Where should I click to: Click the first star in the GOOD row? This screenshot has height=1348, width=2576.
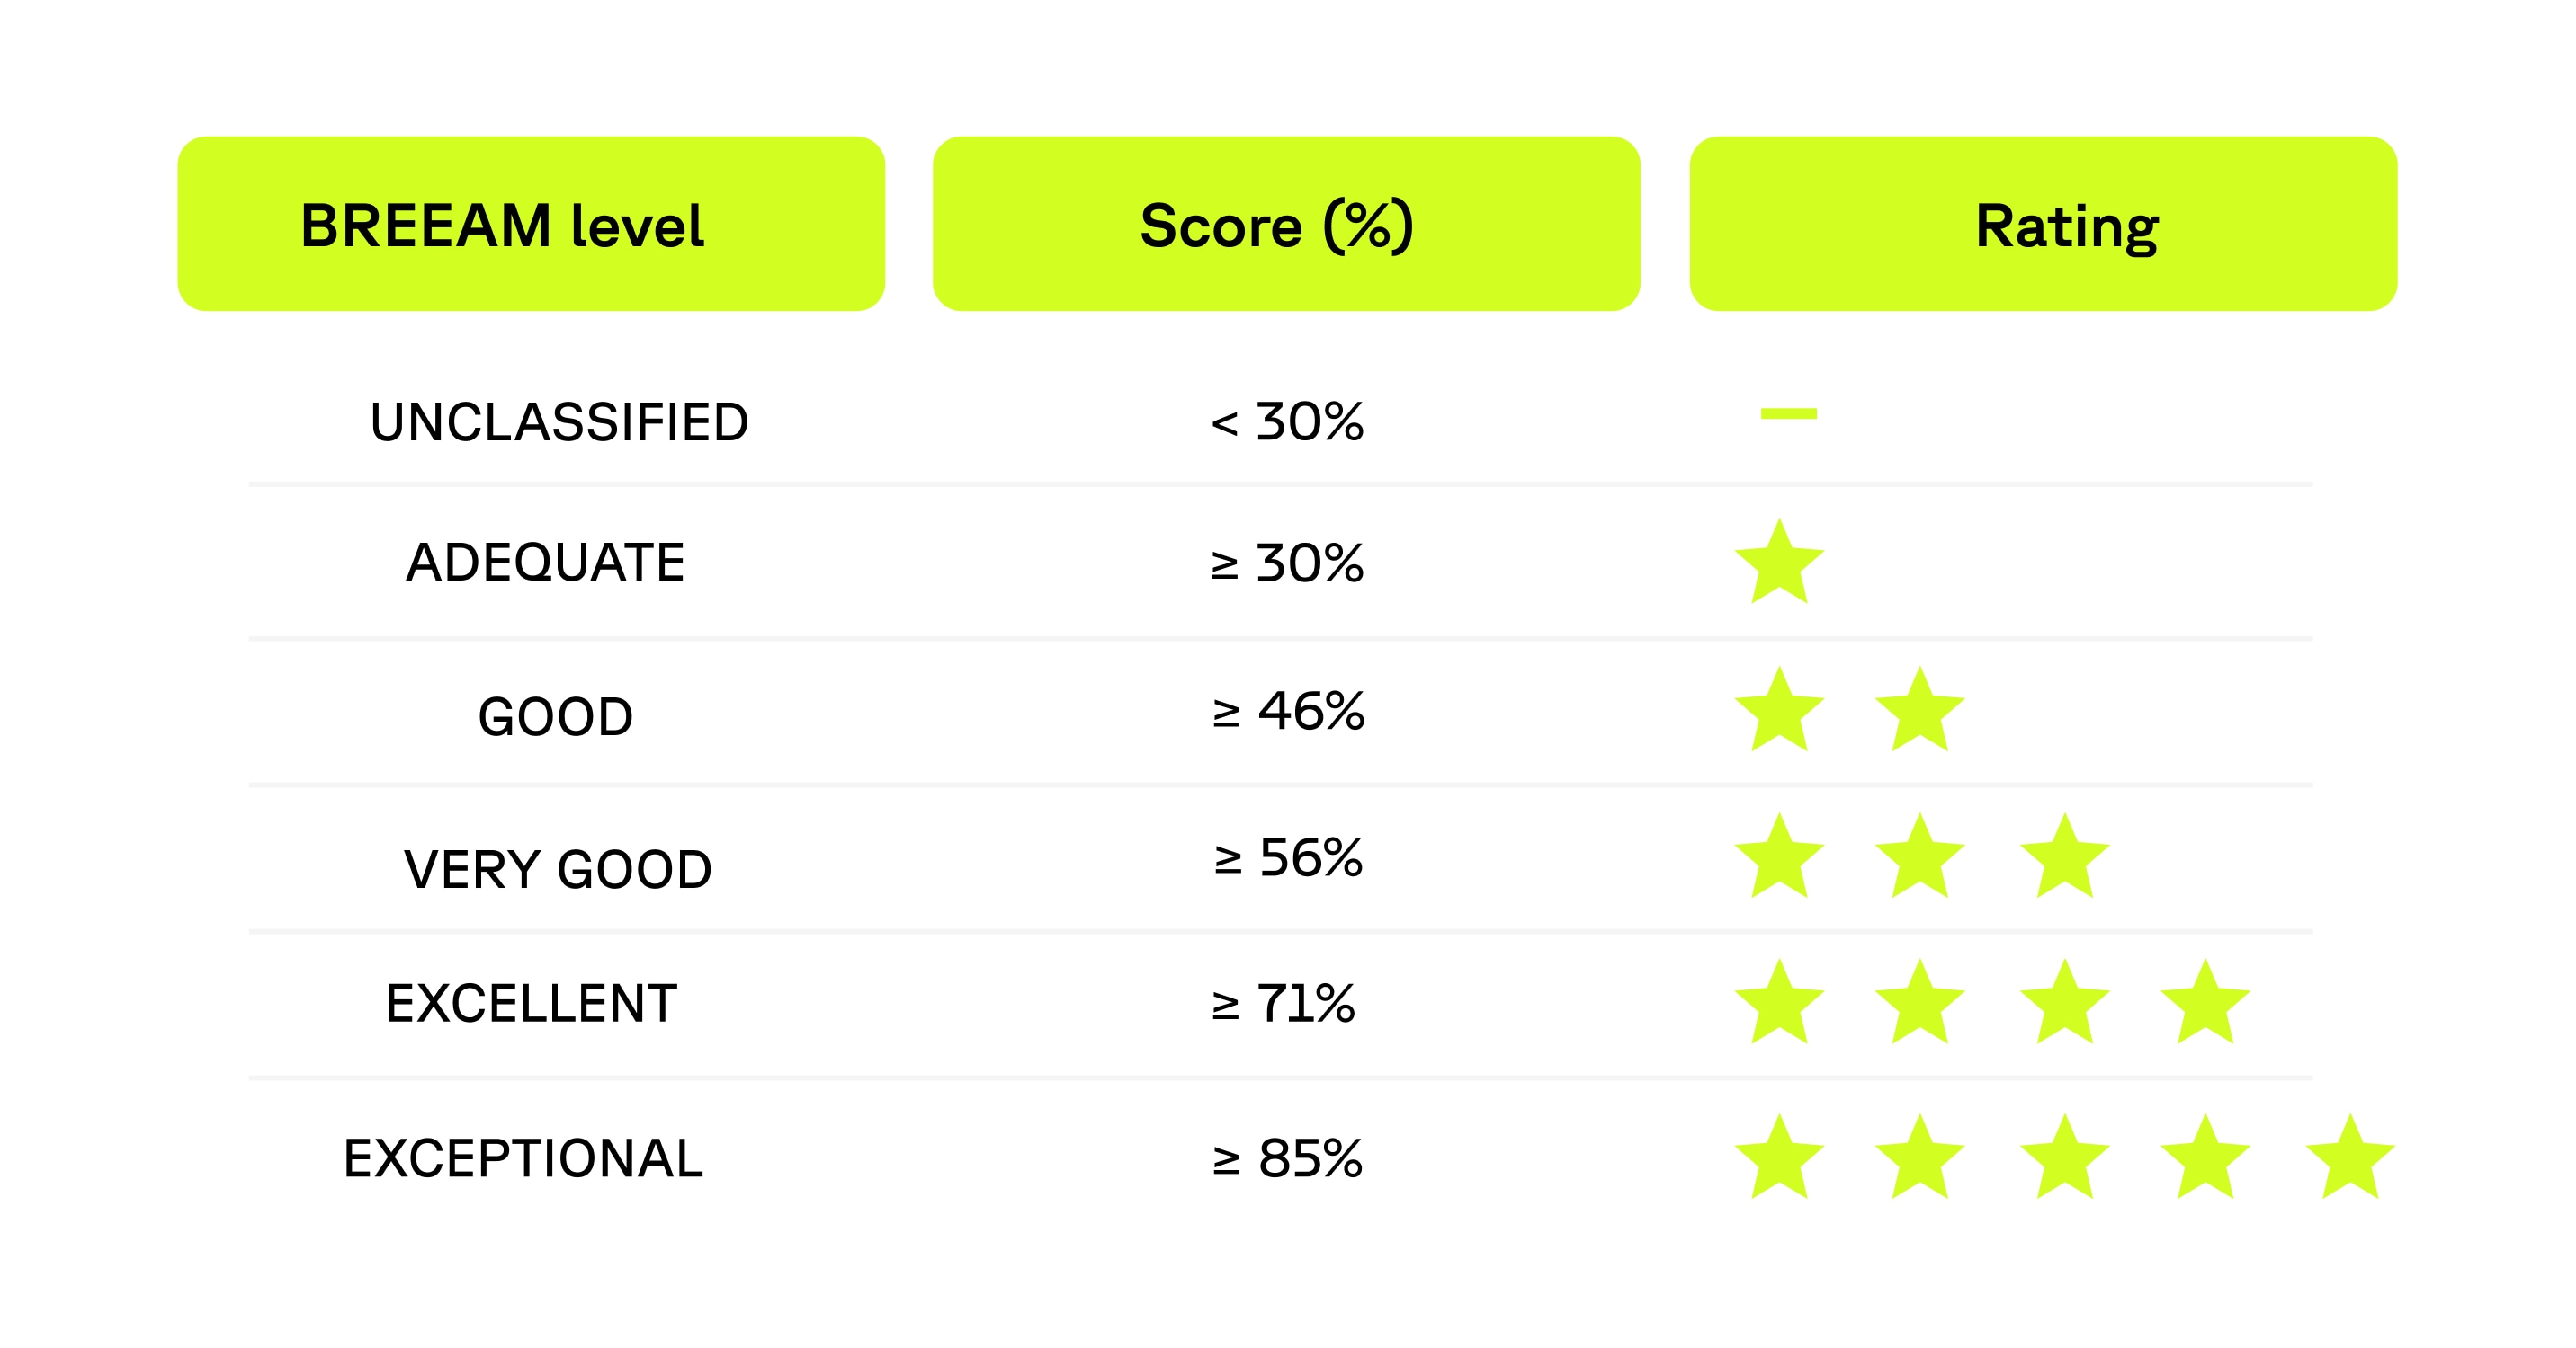[x=1779, y=713]
